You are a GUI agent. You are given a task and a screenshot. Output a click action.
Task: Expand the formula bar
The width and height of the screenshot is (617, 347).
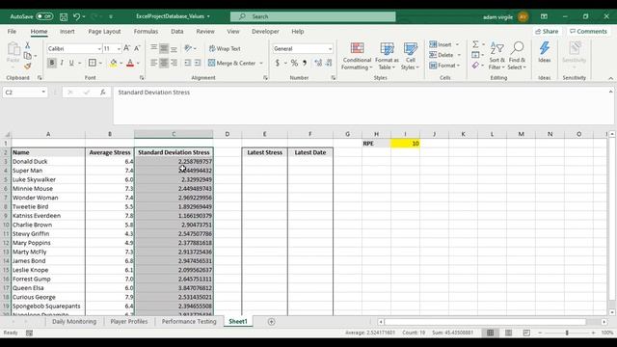[610, 92]
